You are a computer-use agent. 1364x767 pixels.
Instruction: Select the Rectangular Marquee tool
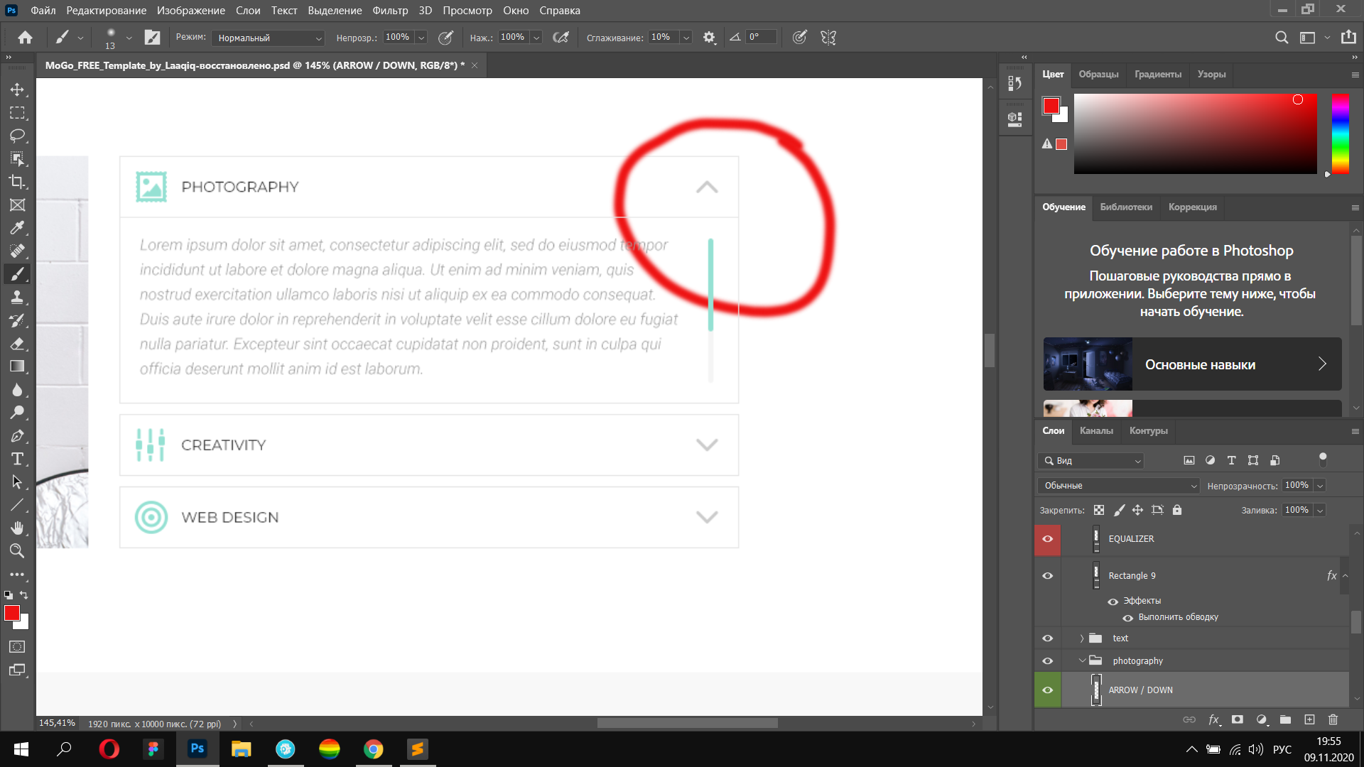[x=17, y=113]
